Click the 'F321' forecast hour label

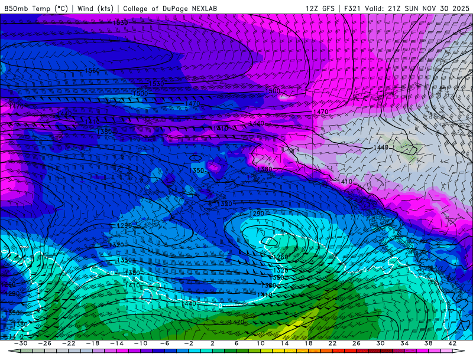352,8
